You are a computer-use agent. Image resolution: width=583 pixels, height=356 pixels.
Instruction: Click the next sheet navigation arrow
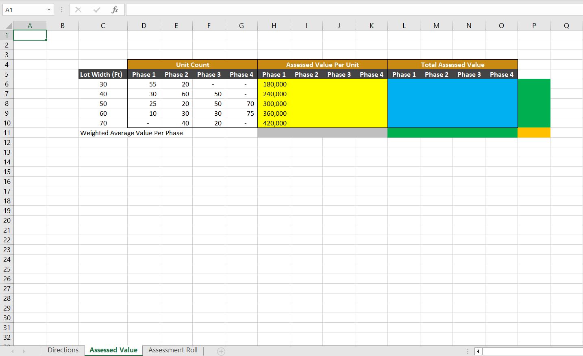click(24, 351)
